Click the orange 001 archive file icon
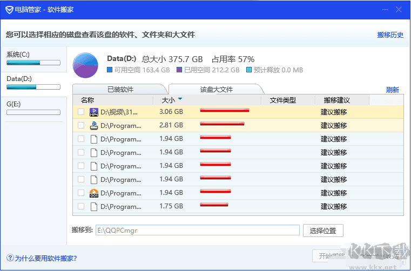 tap(94, 193)
